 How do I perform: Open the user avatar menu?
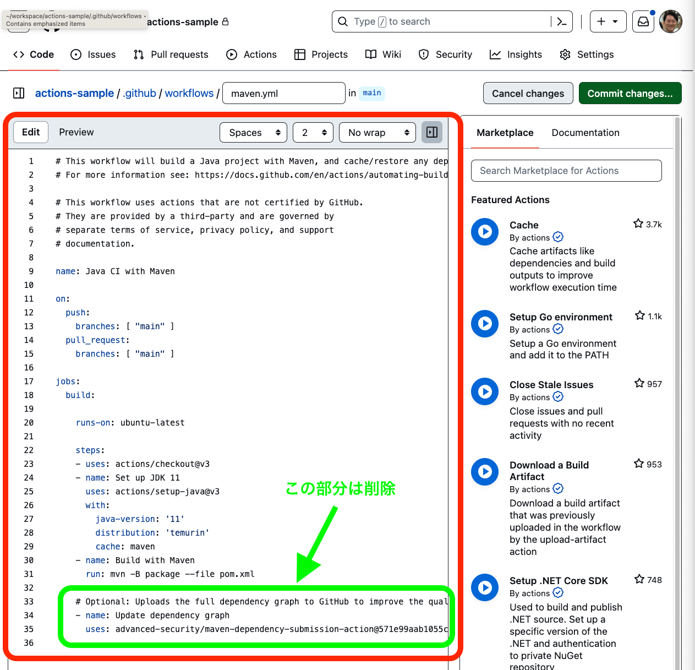coord(671,21)
